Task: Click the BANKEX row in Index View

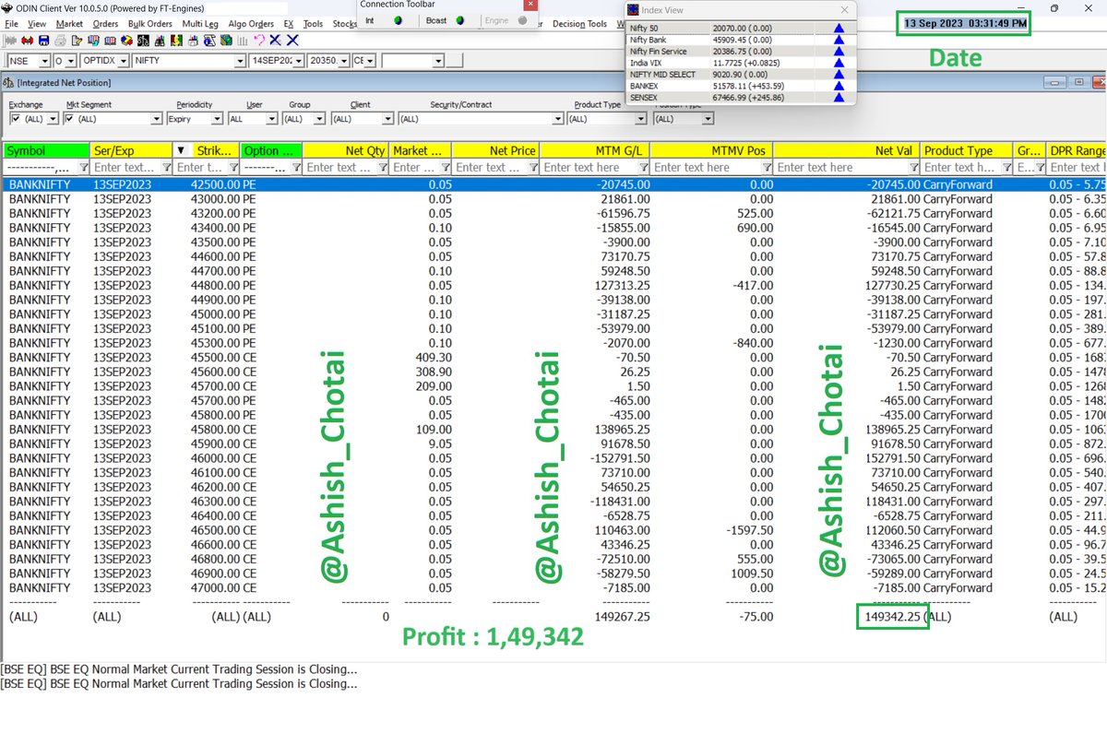Action: tap(741, 86)
